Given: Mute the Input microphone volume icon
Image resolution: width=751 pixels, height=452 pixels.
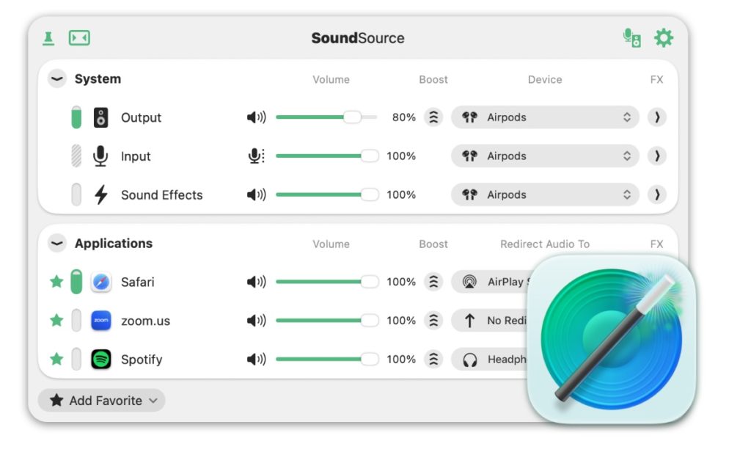Looking at the screenshot, I should point(256,156).
